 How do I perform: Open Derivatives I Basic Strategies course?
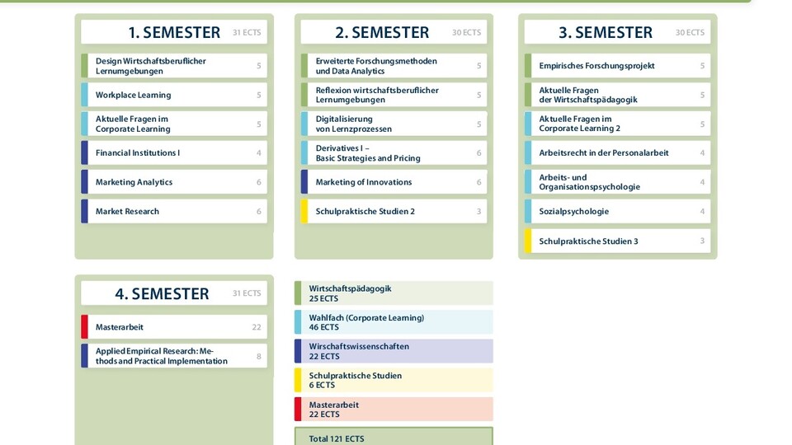click(394, 153)
